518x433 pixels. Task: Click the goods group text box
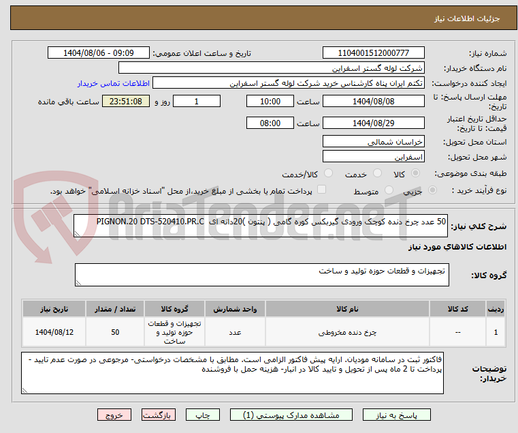262,275
